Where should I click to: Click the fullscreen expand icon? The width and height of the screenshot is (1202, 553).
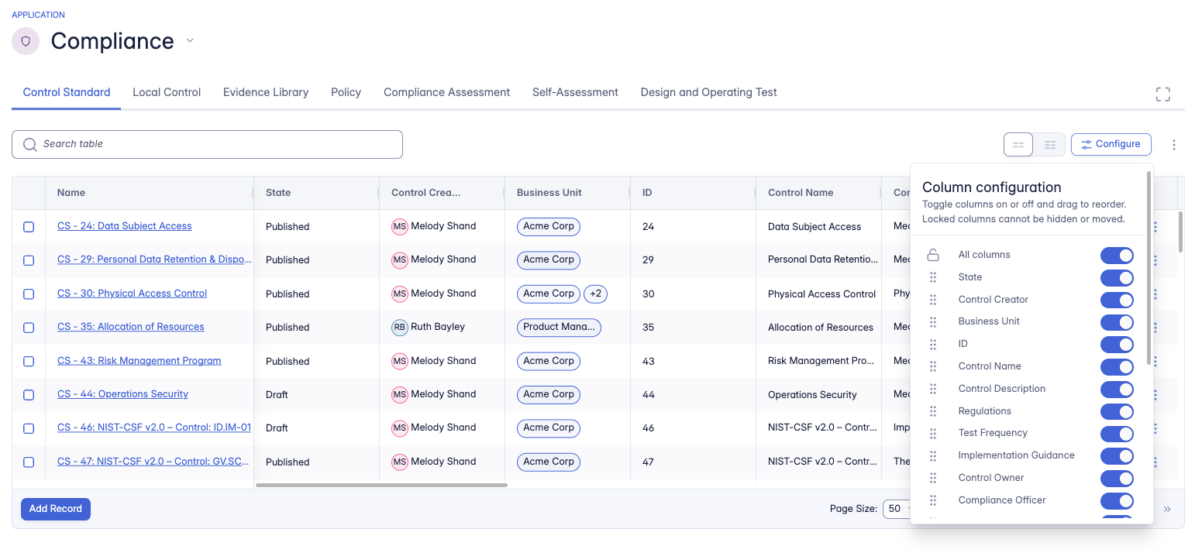(1162, 94)
